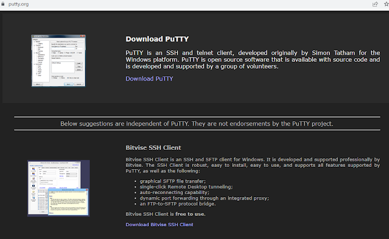Click the PuTTY configuration window thumbnail
The width and height of the screenshot is (389, 239).
coord(58,61)
